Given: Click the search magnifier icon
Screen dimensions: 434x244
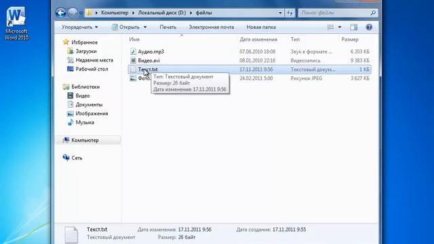Looking at the screenshot, I should pos(373,13).
